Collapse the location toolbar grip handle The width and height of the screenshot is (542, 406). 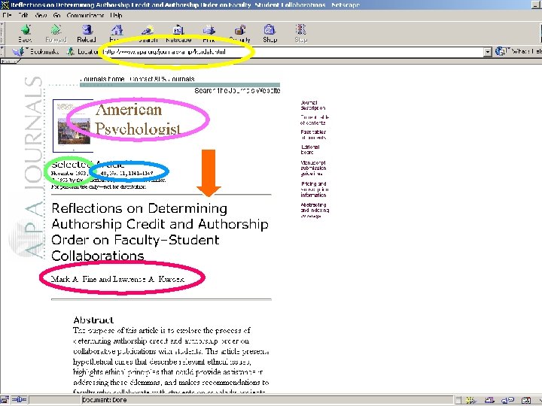[2, 52]
